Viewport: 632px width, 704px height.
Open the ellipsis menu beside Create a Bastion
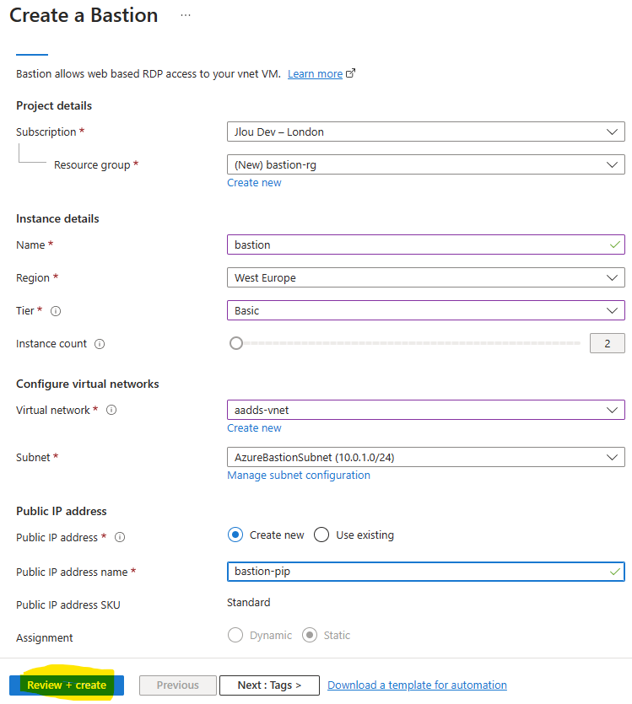(x=186, y=15)
